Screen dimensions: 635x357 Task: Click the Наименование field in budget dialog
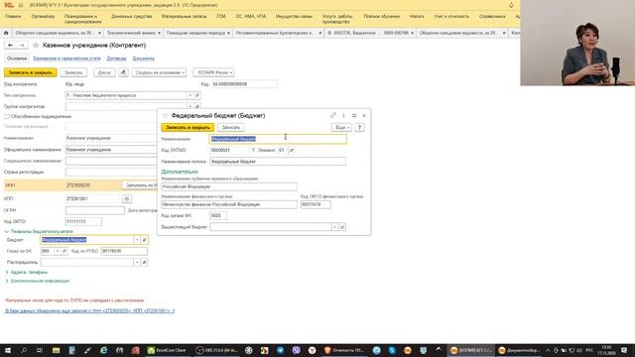pos(278,139)
